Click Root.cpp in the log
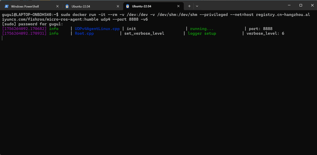The height and width of the screenshot is (155, 317). [84, 33]
